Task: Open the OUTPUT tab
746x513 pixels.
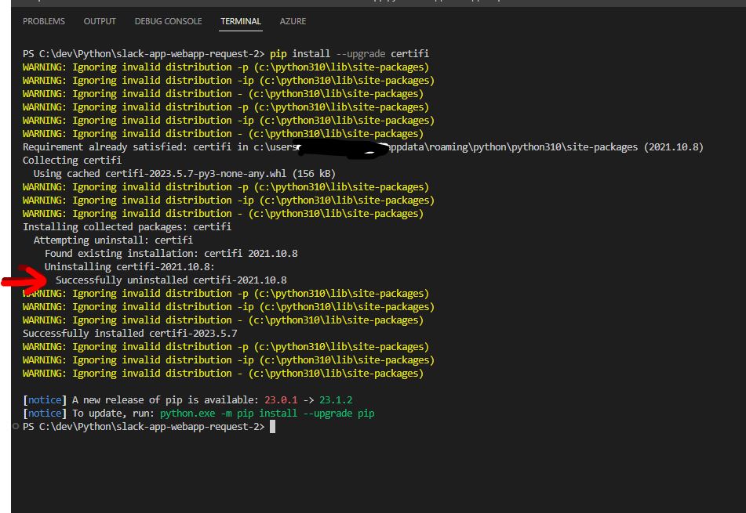Action: coord(99,21)
